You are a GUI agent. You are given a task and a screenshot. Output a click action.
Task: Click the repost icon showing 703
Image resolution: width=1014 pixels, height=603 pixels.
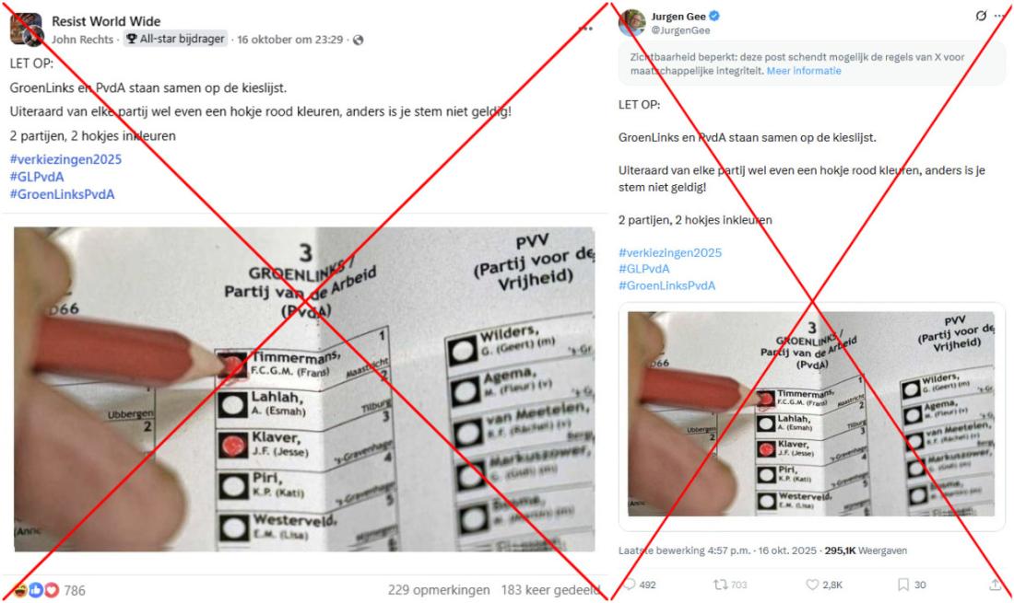[x=720, y=585]
